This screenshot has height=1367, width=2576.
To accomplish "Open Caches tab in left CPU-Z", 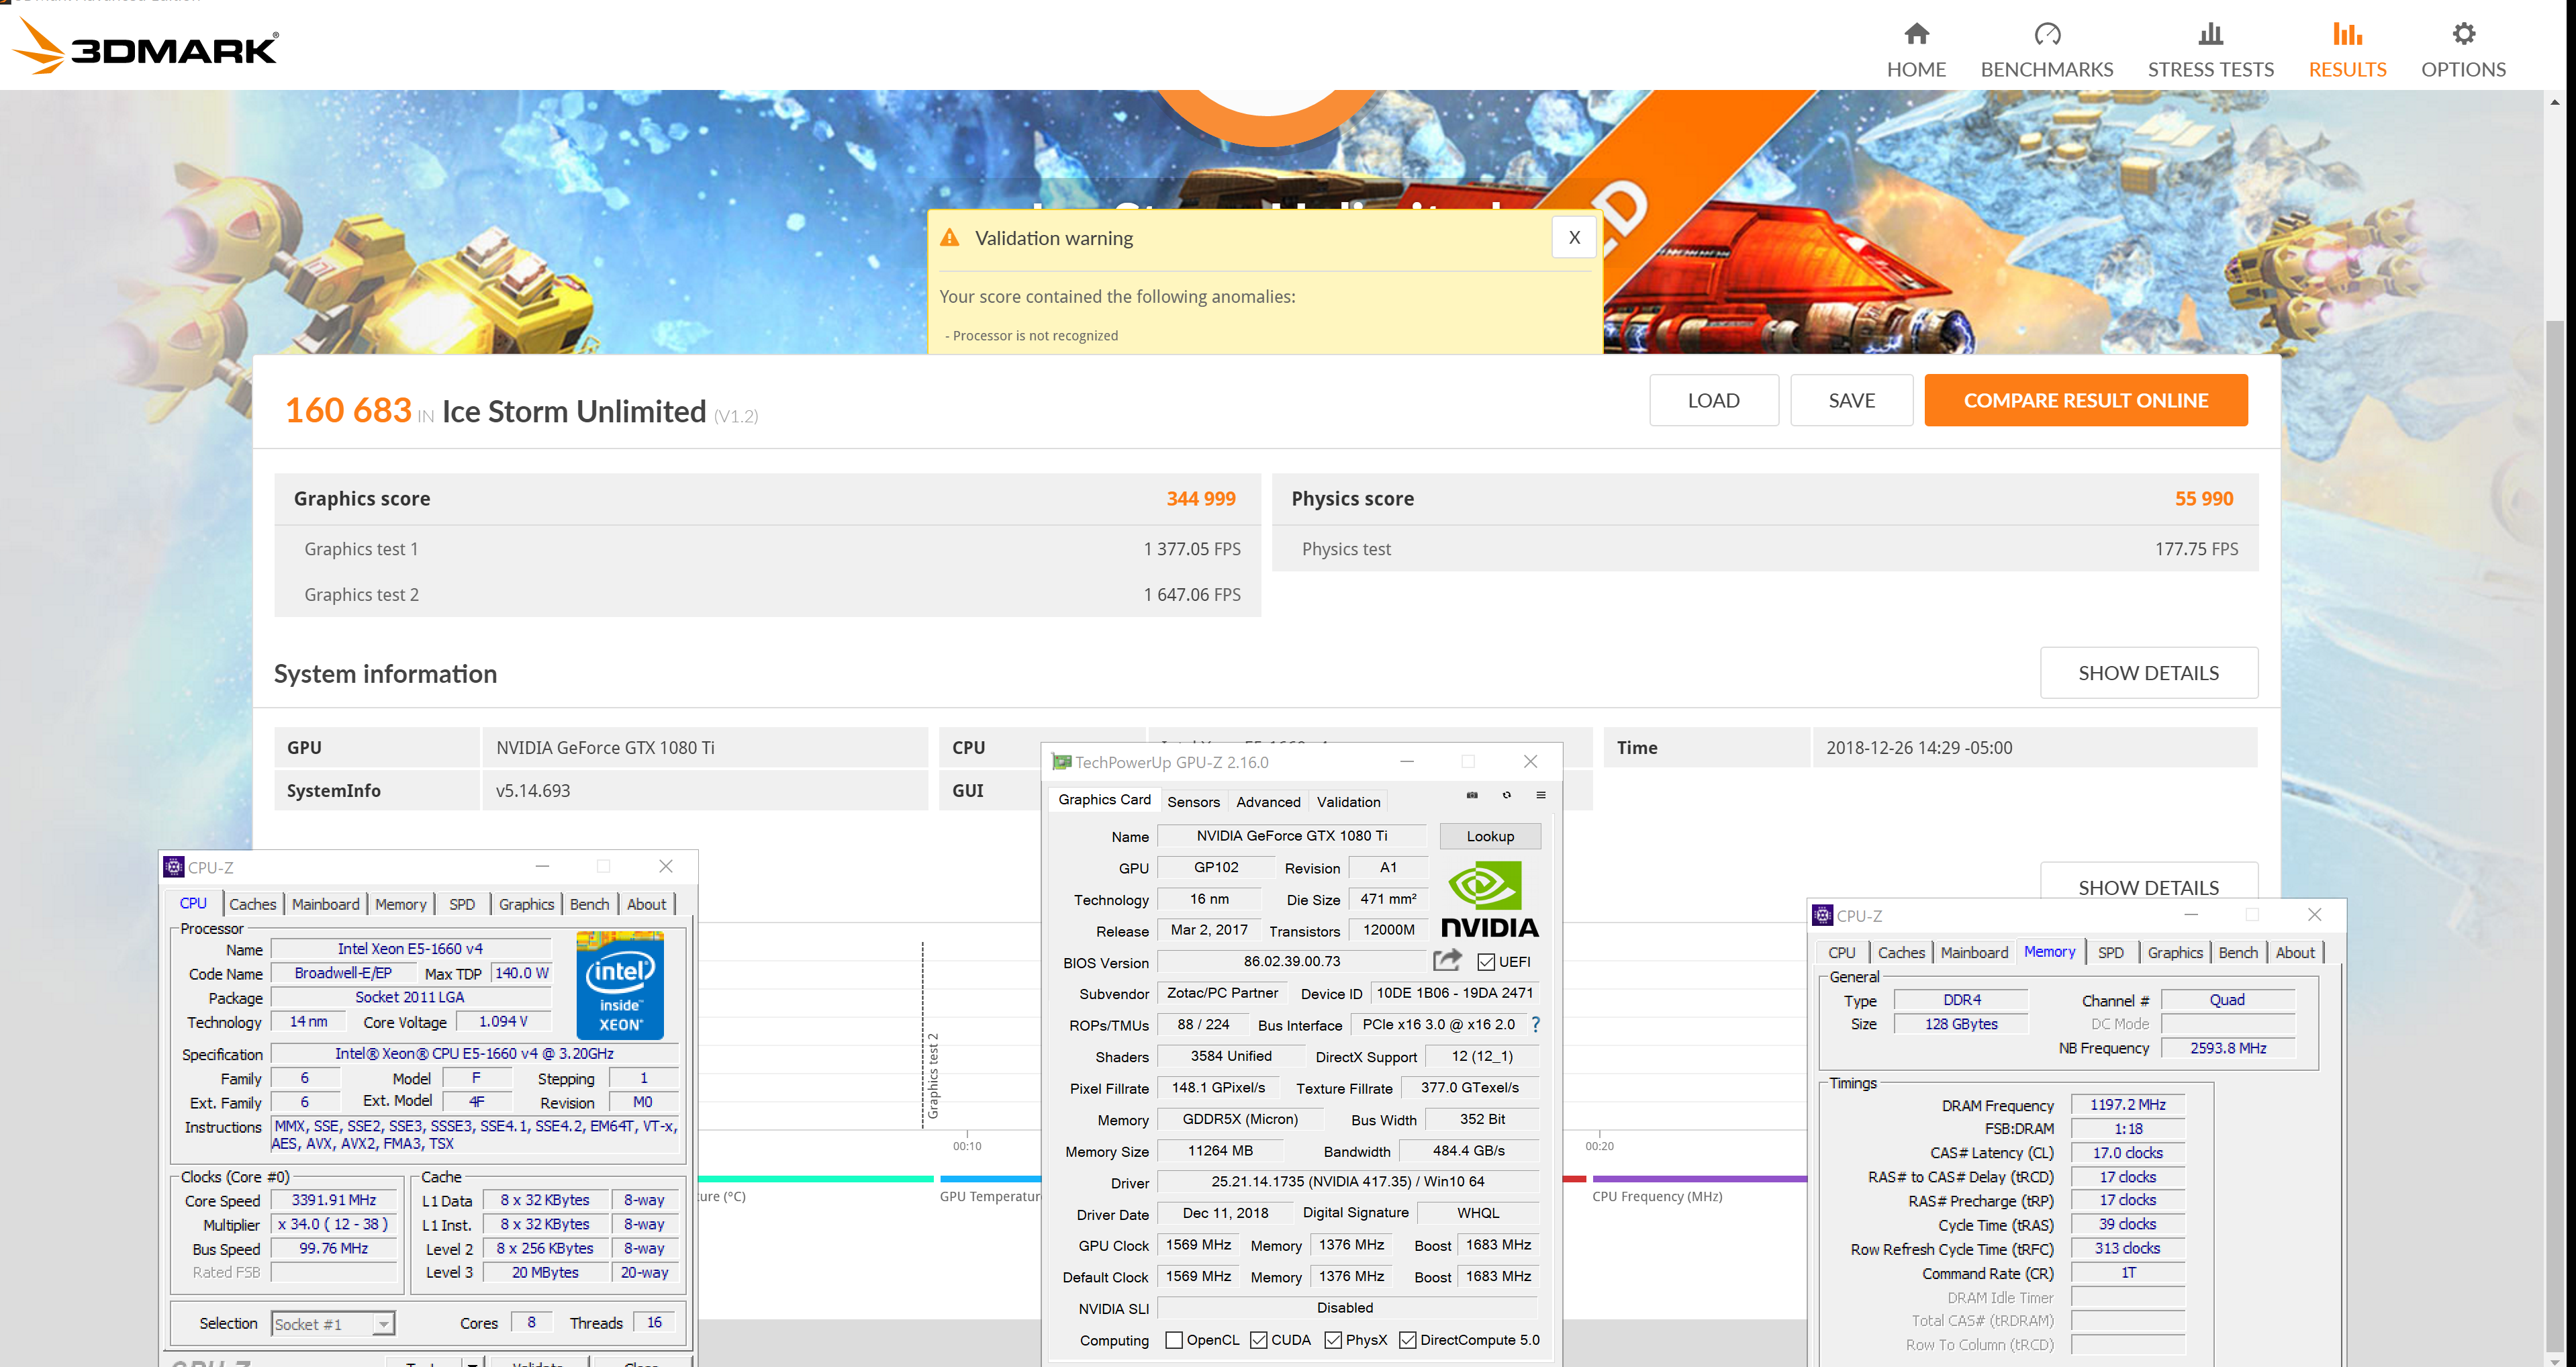I will tap(253, 904).
